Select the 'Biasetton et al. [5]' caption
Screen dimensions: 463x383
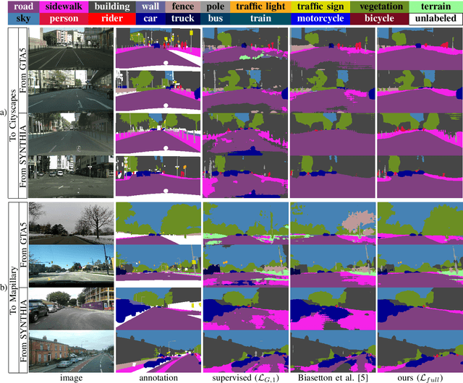pyautogui.click(x=333, y=378)
